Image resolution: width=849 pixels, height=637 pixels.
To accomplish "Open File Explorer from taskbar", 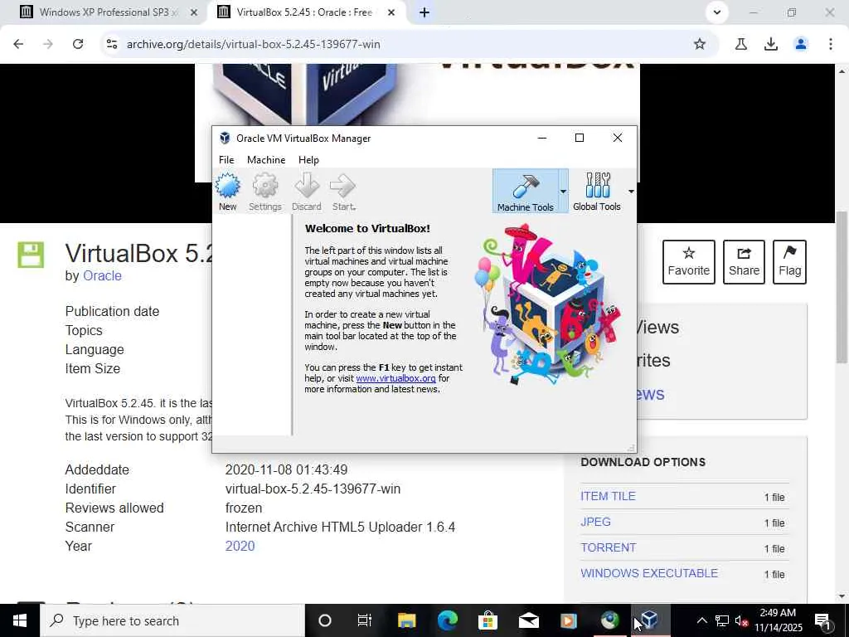I will (x=406, y=620).
